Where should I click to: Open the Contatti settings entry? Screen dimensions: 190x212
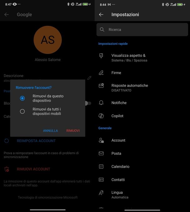click(x=142, y=180)
